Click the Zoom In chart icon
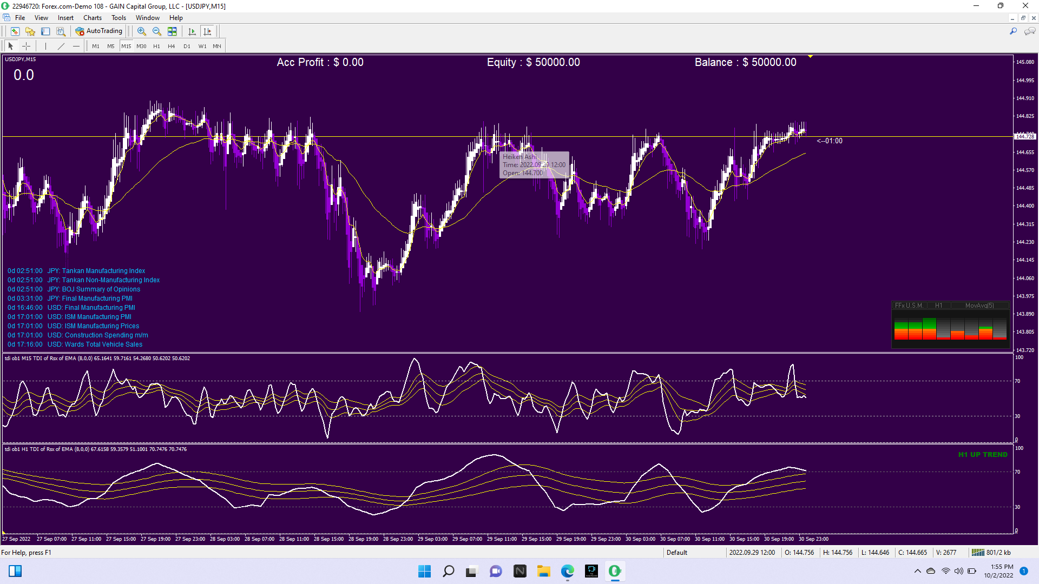Viewport: 1039px width, 584px height. (x=141, y=31)
